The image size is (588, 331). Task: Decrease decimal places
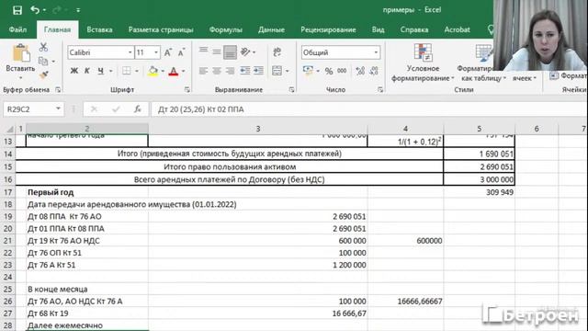(x=374, y=71)
